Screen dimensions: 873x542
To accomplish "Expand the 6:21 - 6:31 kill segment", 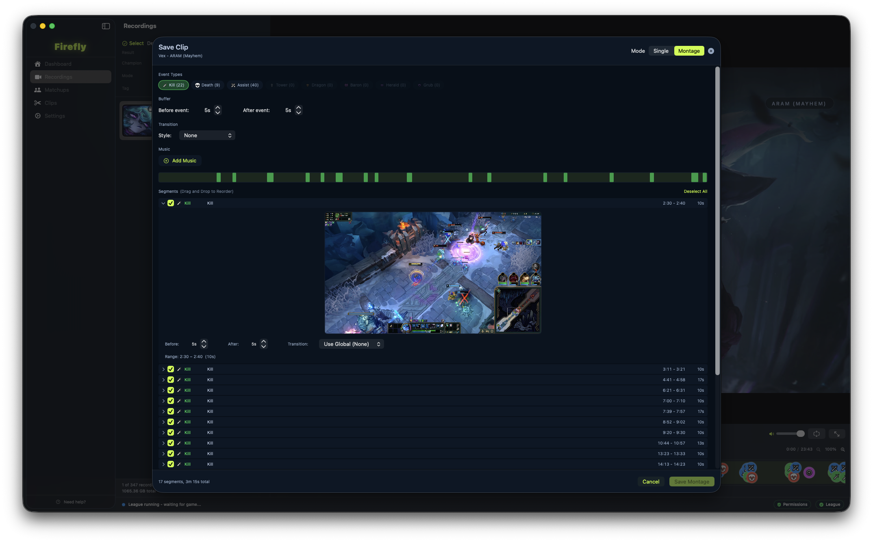I will [163, 390].
